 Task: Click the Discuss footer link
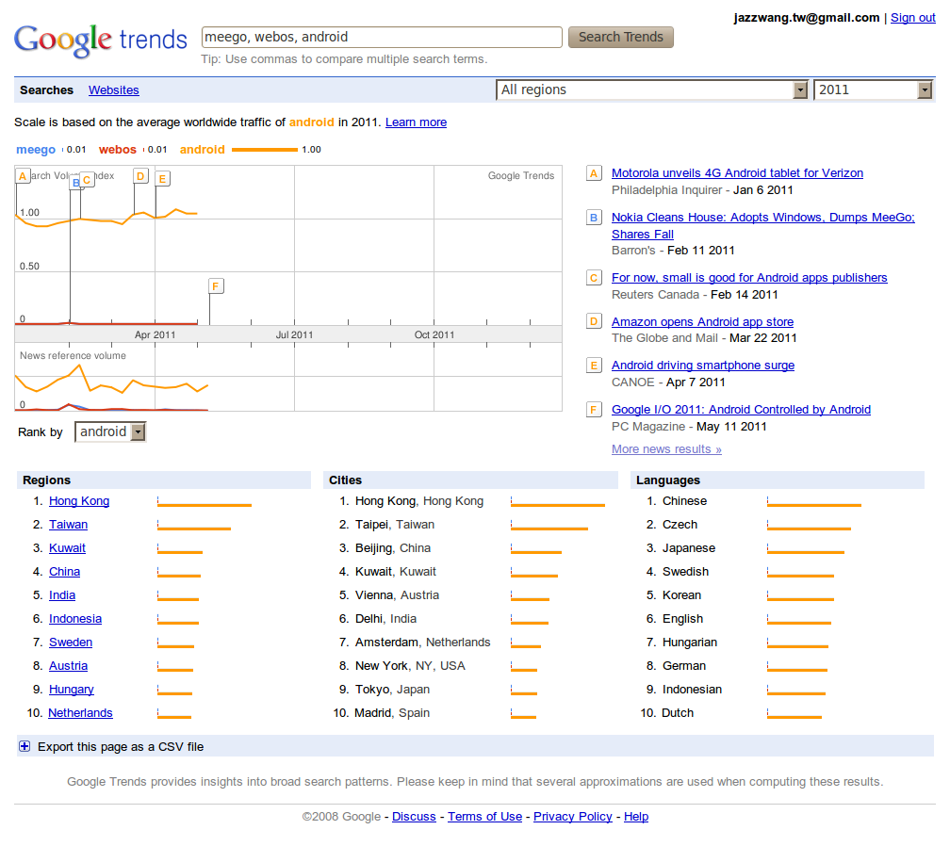click(x=414, y=817)
